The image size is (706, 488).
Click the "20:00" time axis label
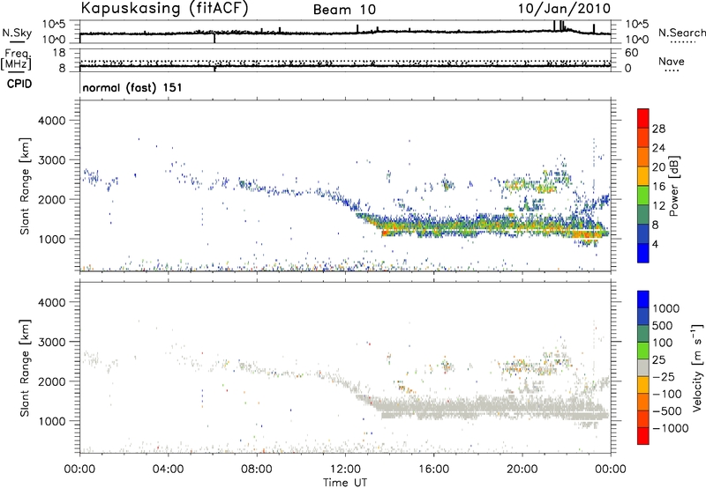point(522,470)
